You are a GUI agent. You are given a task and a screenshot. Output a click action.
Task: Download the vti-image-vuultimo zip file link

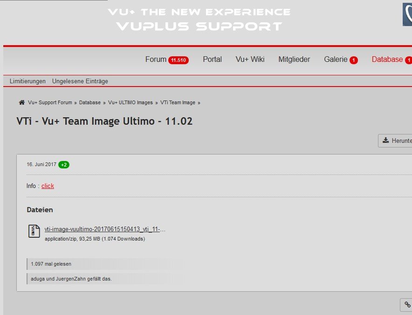point(105,229)
